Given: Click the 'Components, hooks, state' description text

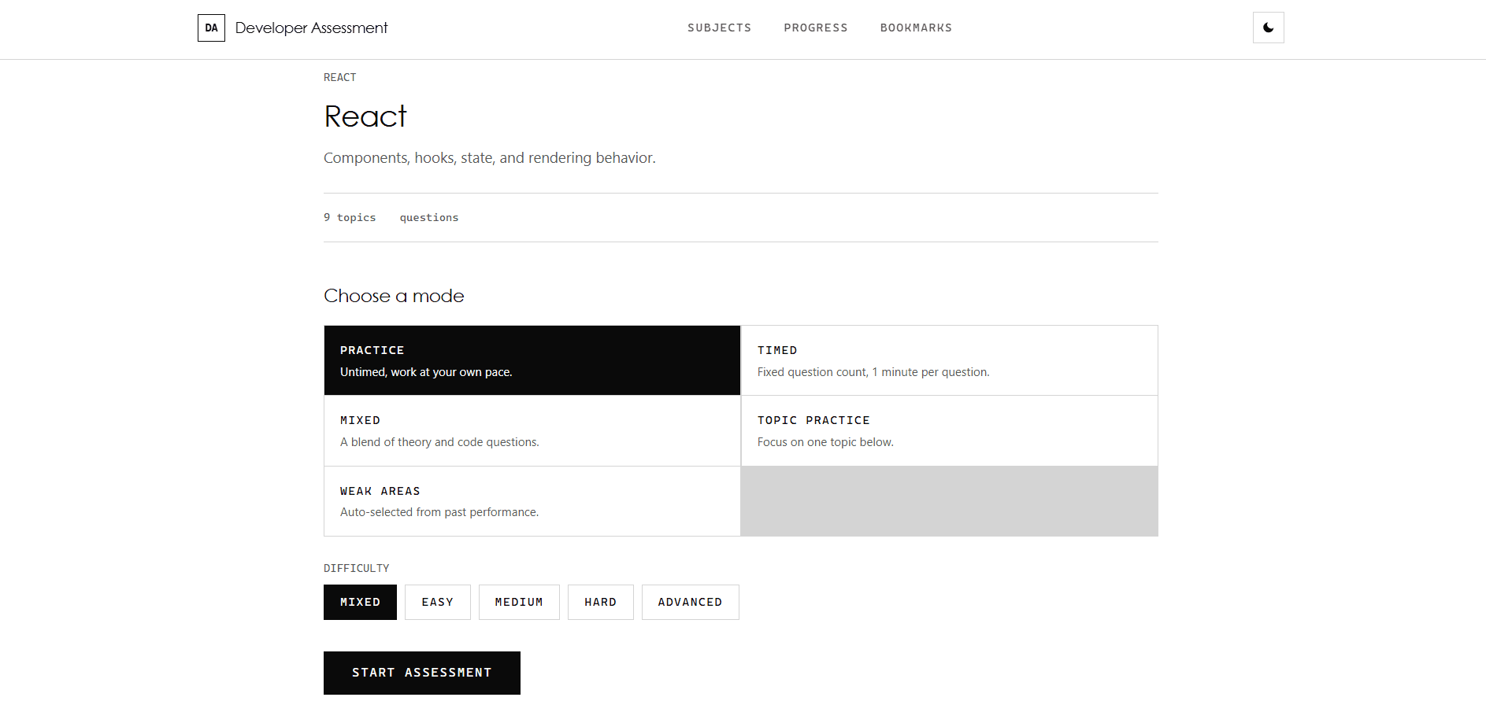Looking at the screenshot, I should point(489,157).
